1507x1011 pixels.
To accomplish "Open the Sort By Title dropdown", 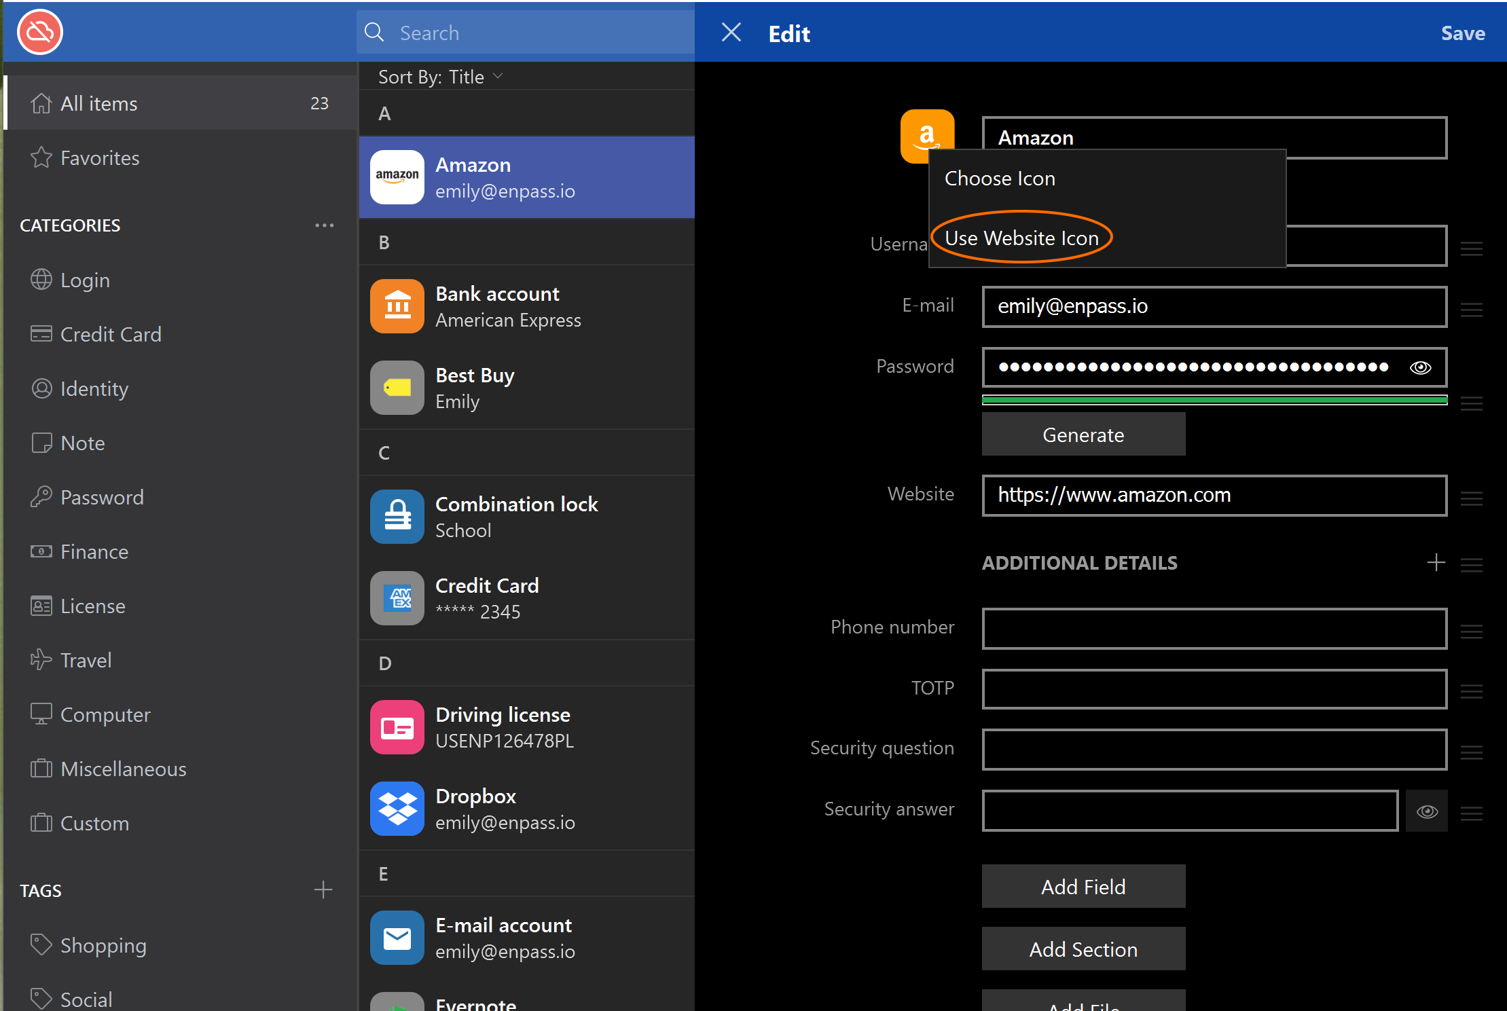I will coord(440,77).
